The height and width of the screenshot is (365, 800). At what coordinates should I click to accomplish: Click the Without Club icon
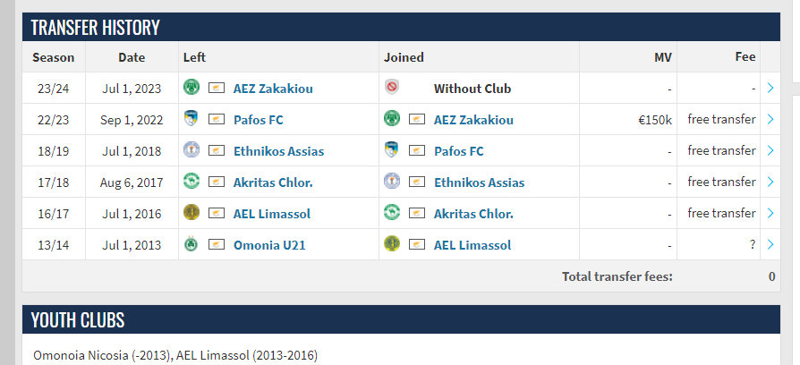[x=391, y=88]
